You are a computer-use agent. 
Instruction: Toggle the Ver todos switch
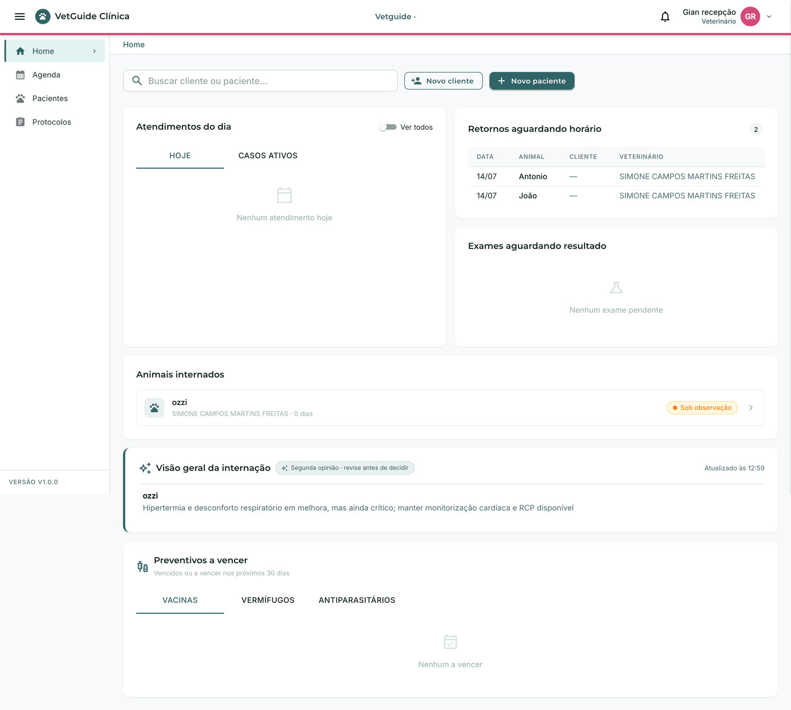[x=388, y=127]
